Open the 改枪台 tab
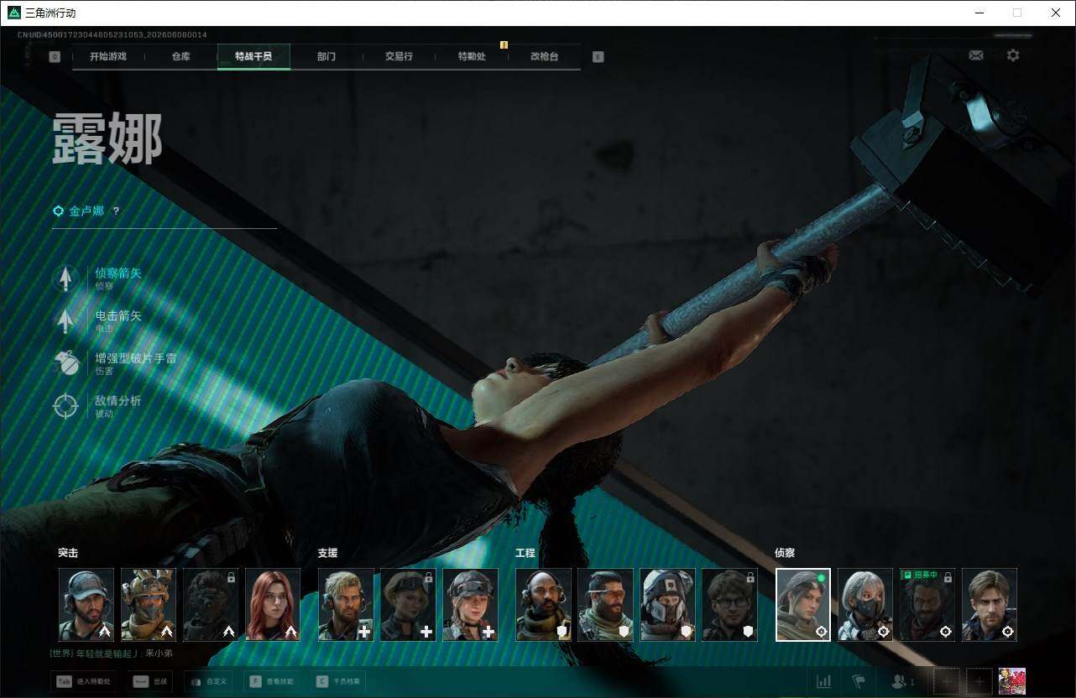Viewport: 1076px width, 698px height. 544,57
